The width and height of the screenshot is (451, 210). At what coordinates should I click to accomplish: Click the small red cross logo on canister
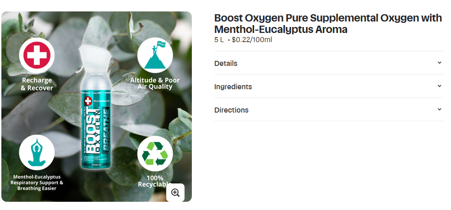point(88,101)
